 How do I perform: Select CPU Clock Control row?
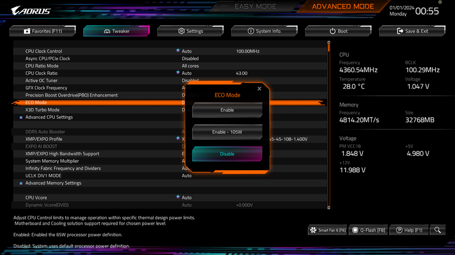[x=170, y=51]
